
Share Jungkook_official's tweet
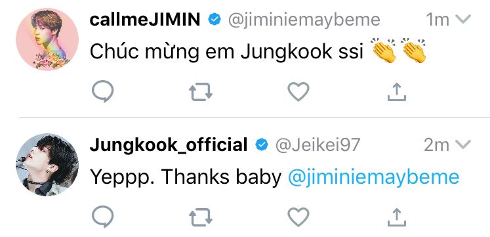point(397,217)
